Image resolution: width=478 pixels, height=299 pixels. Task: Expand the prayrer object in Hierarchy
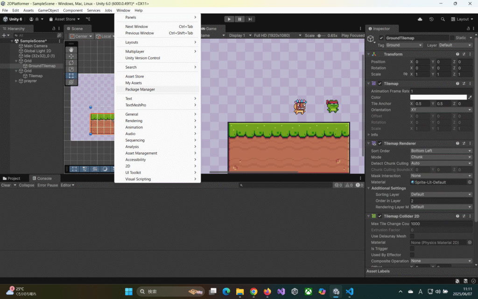[16, 81]
